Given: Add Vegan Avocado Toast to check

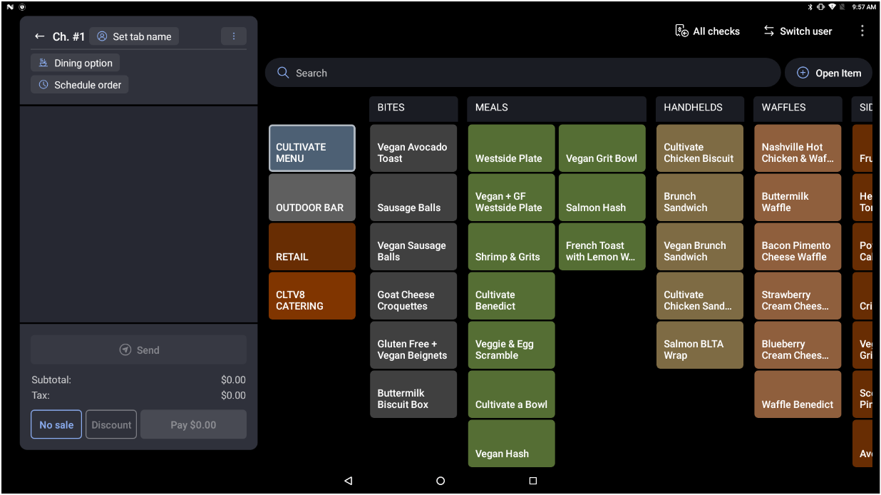Looking at the screenshot, I should tap(413, 148).
